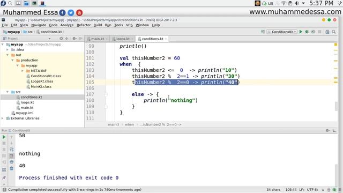343x193 pixels.
Task: Toggle scroll-to-end in the Run console
Action: (12, 156)
